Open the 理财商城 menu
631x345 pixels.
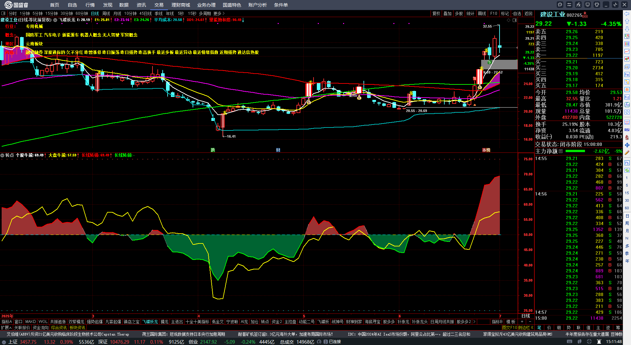click(181, 5)
